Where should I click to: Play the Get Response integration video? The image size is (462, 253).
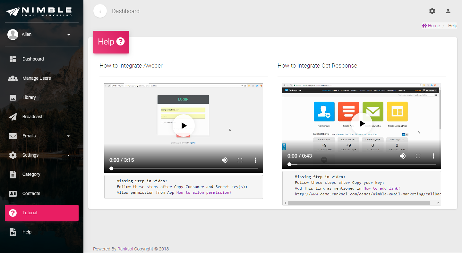[362, 124]
